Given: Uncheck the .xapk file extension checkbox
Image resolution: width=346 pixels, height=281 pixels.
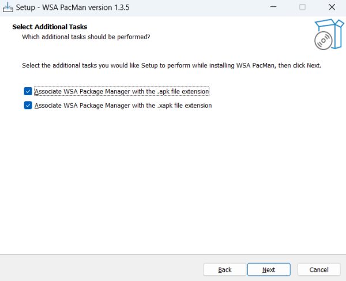Looking at the screenshot, I should (x=28, y=106).
